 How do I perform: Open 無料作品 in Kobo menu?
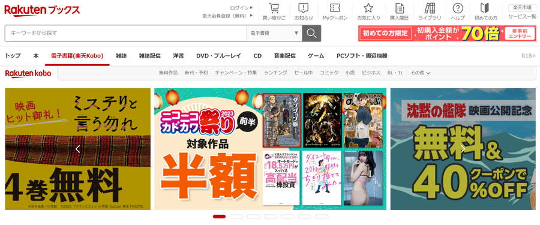(168, 73)
